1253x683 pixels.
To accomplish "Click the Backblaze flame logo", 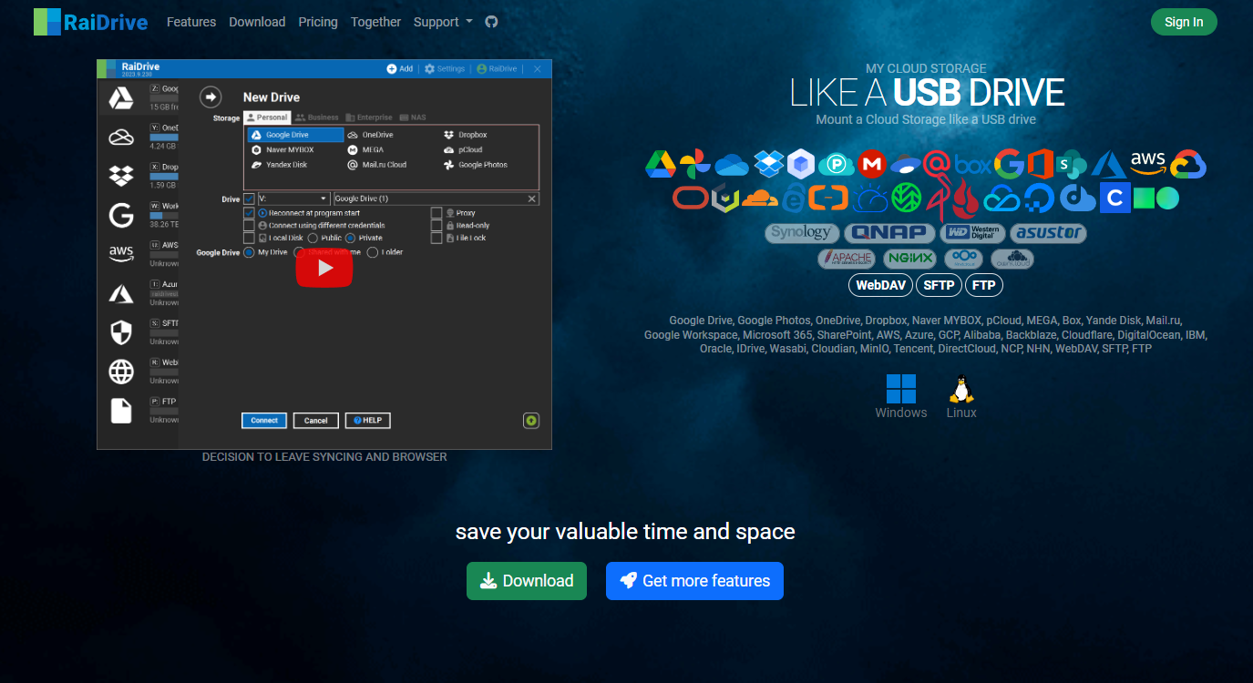I will click(965, 199).
